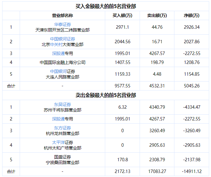Select the net amount 1154.85
Image resolution: width=211 pixels, height=177 pixels.
(x=192, y=74)
